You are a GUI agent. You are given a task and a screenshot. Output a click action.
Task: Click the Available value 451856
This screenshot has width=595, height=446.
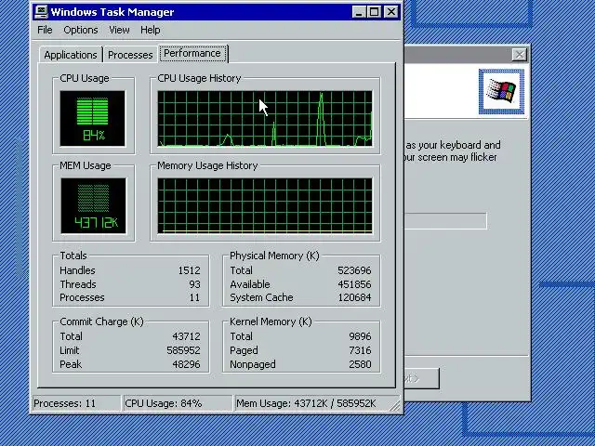pyautogui.click(x=354, y=284)
